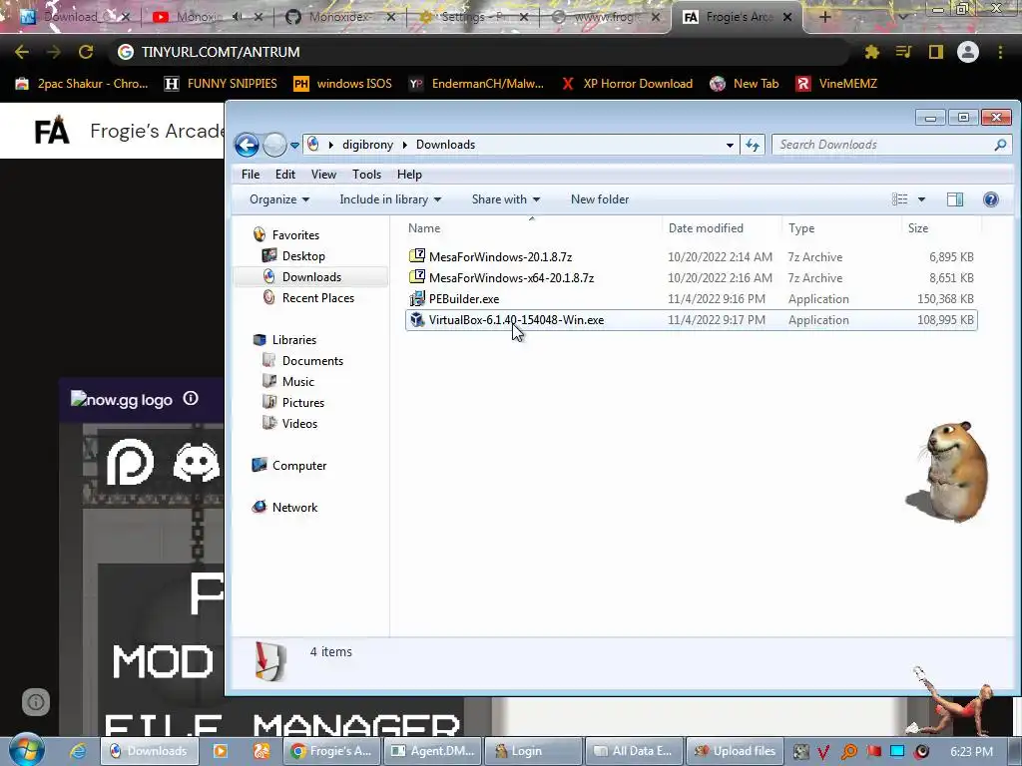Click the Explorer forward arrow button
The height and width of the screenshot is (766, 1022).
(274, 145)
